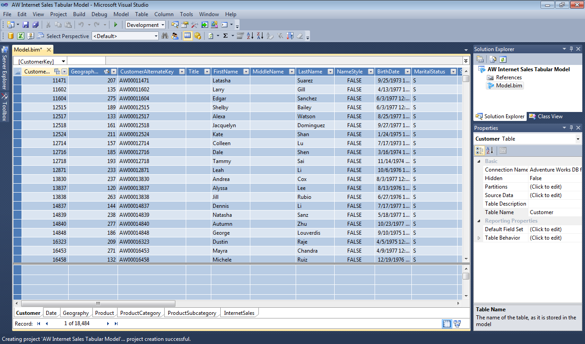585x344 pixels.
Task: Click Process table refresh icon
Action: pos(211,36)
